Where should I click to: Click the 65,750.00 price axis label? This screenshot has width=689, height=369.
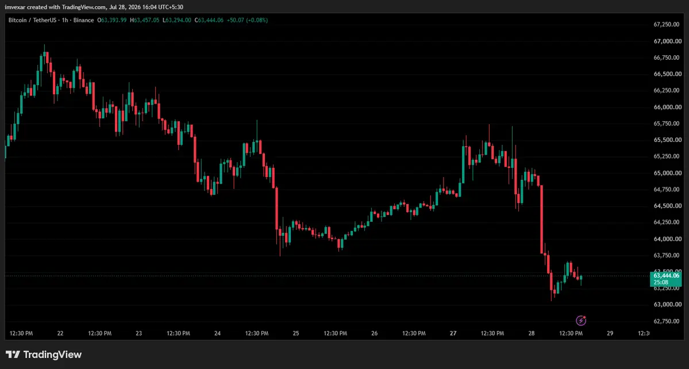667,124
